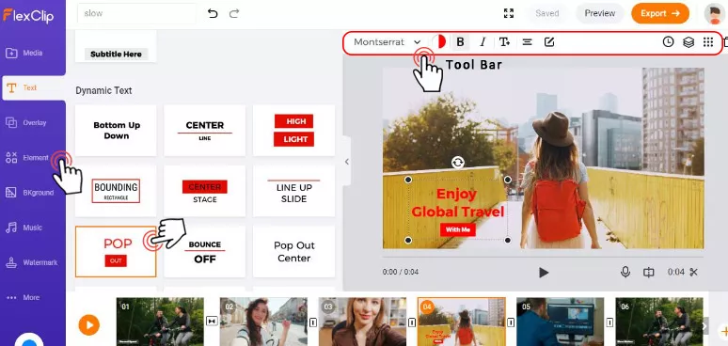Redo the last action
Image resolution: width=728 pixels, height=346 pixels.
click(x=234, y=13)
